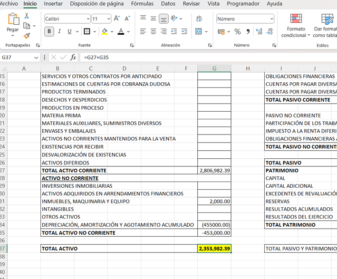Expand the Pegar options arrow
The image size is (337, 279).
click(x=13, y=36)
